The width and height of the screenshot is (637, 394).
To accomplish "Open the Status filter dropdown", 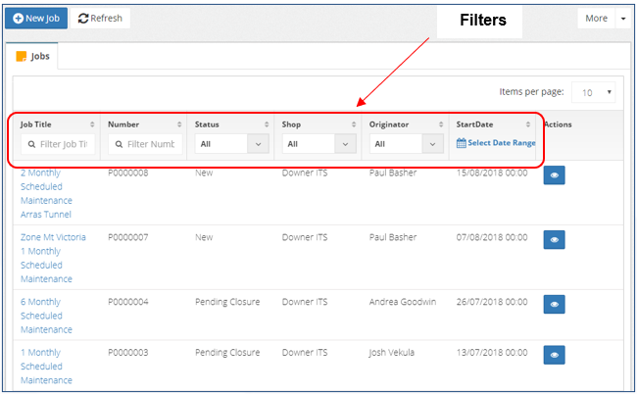I will (x=232, y=144).
